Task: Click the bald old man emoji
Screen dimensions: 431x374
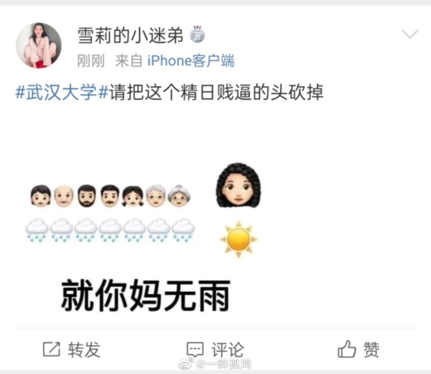Action: (x=64, y=196)
